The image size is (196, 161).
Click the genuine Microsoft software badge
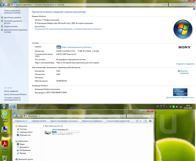(x=180, y=92)
